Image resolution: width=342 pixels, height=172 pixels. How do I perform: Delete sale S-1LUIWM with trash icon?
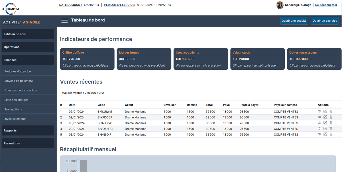331,111
